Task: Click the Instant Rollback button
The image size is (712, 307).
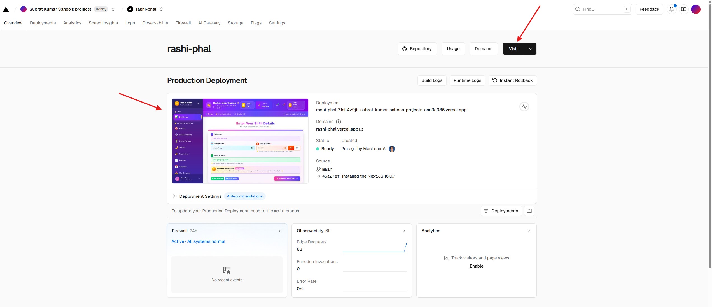Action: 512,80
